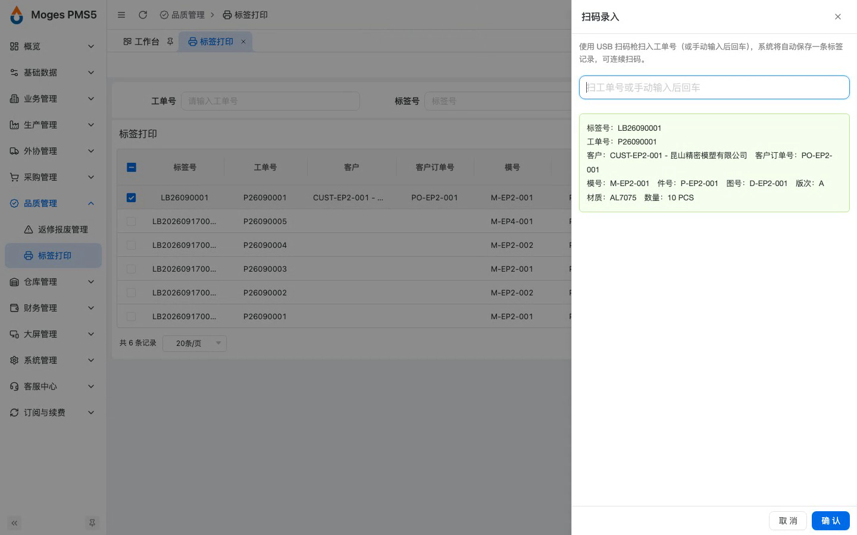The height and width of the screenshot is (535, 857).
Task: Check the P26090002 row checkbox
Action: 132,292
